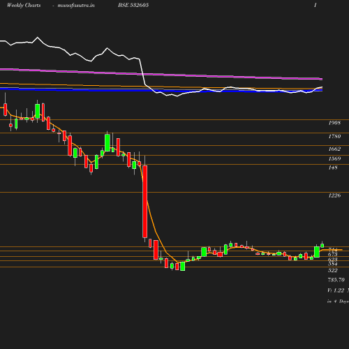The width and height of the screenshot is (349, 349).
Task: Click the Weekly Charts title text
Action: 24,6
